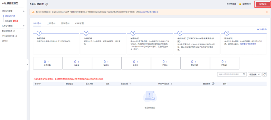This screenshot has height=120, width=271.
Task: Switch to the 上传证书 tab
Action: [51, 23]
